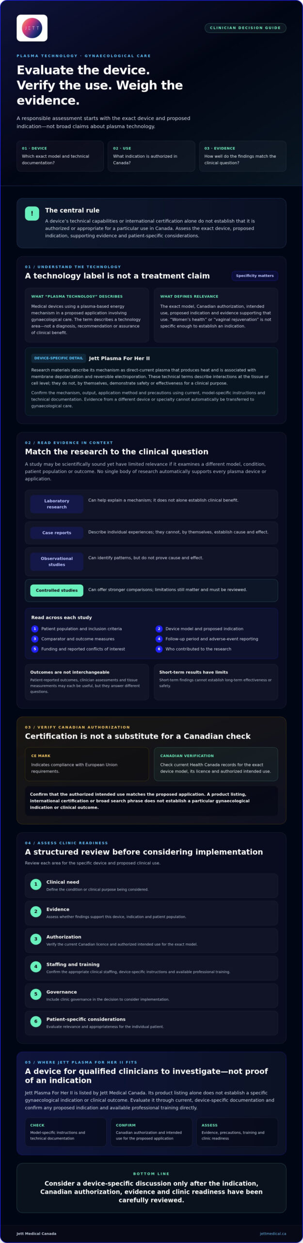Click the number 1 Clinical need badge

pyautogui.click(x=36, y=884)
